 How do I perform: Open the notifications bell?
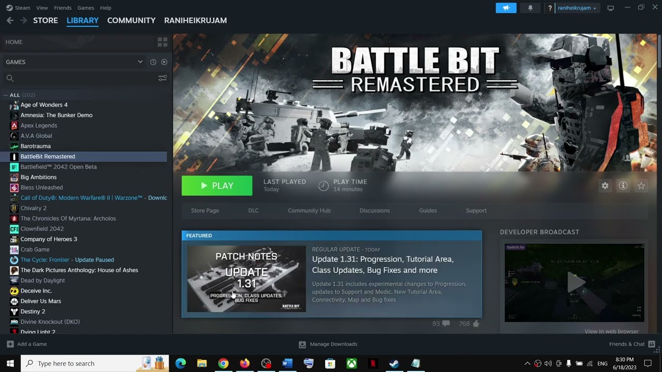point(530,8)
